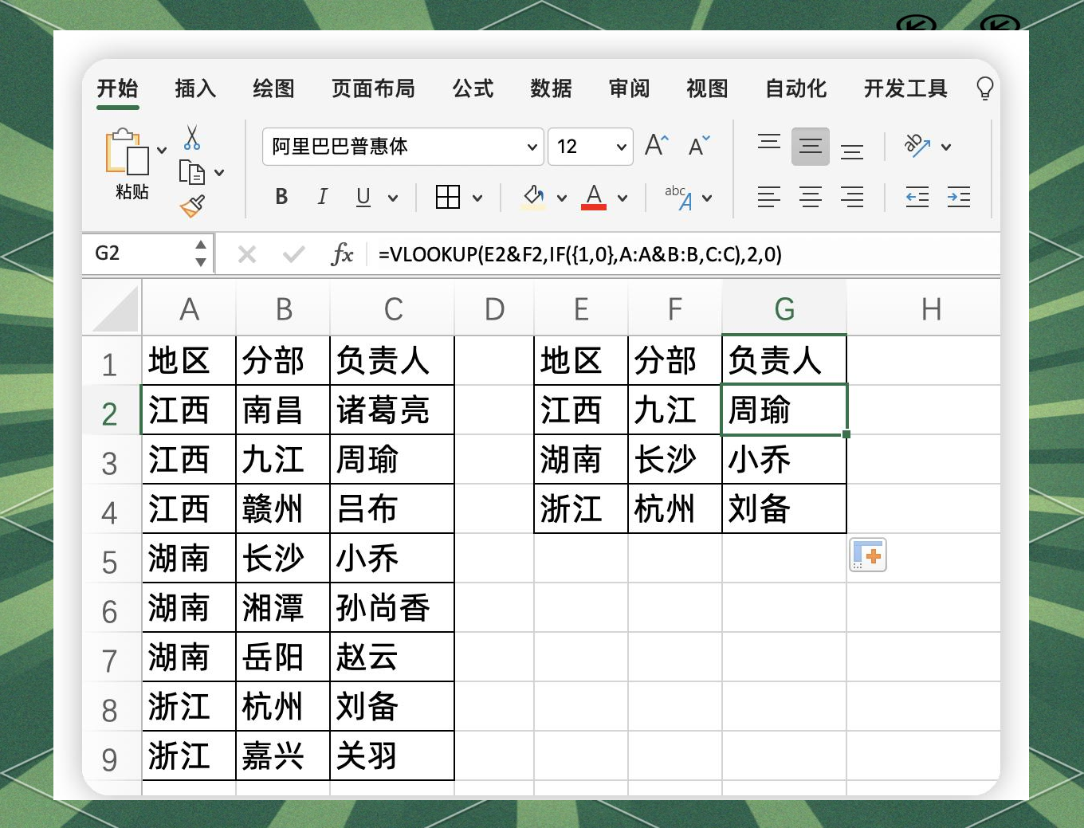Toggle Underline formatting
This screenshot has width=1084, height=828.
click(x=363, y=197)
